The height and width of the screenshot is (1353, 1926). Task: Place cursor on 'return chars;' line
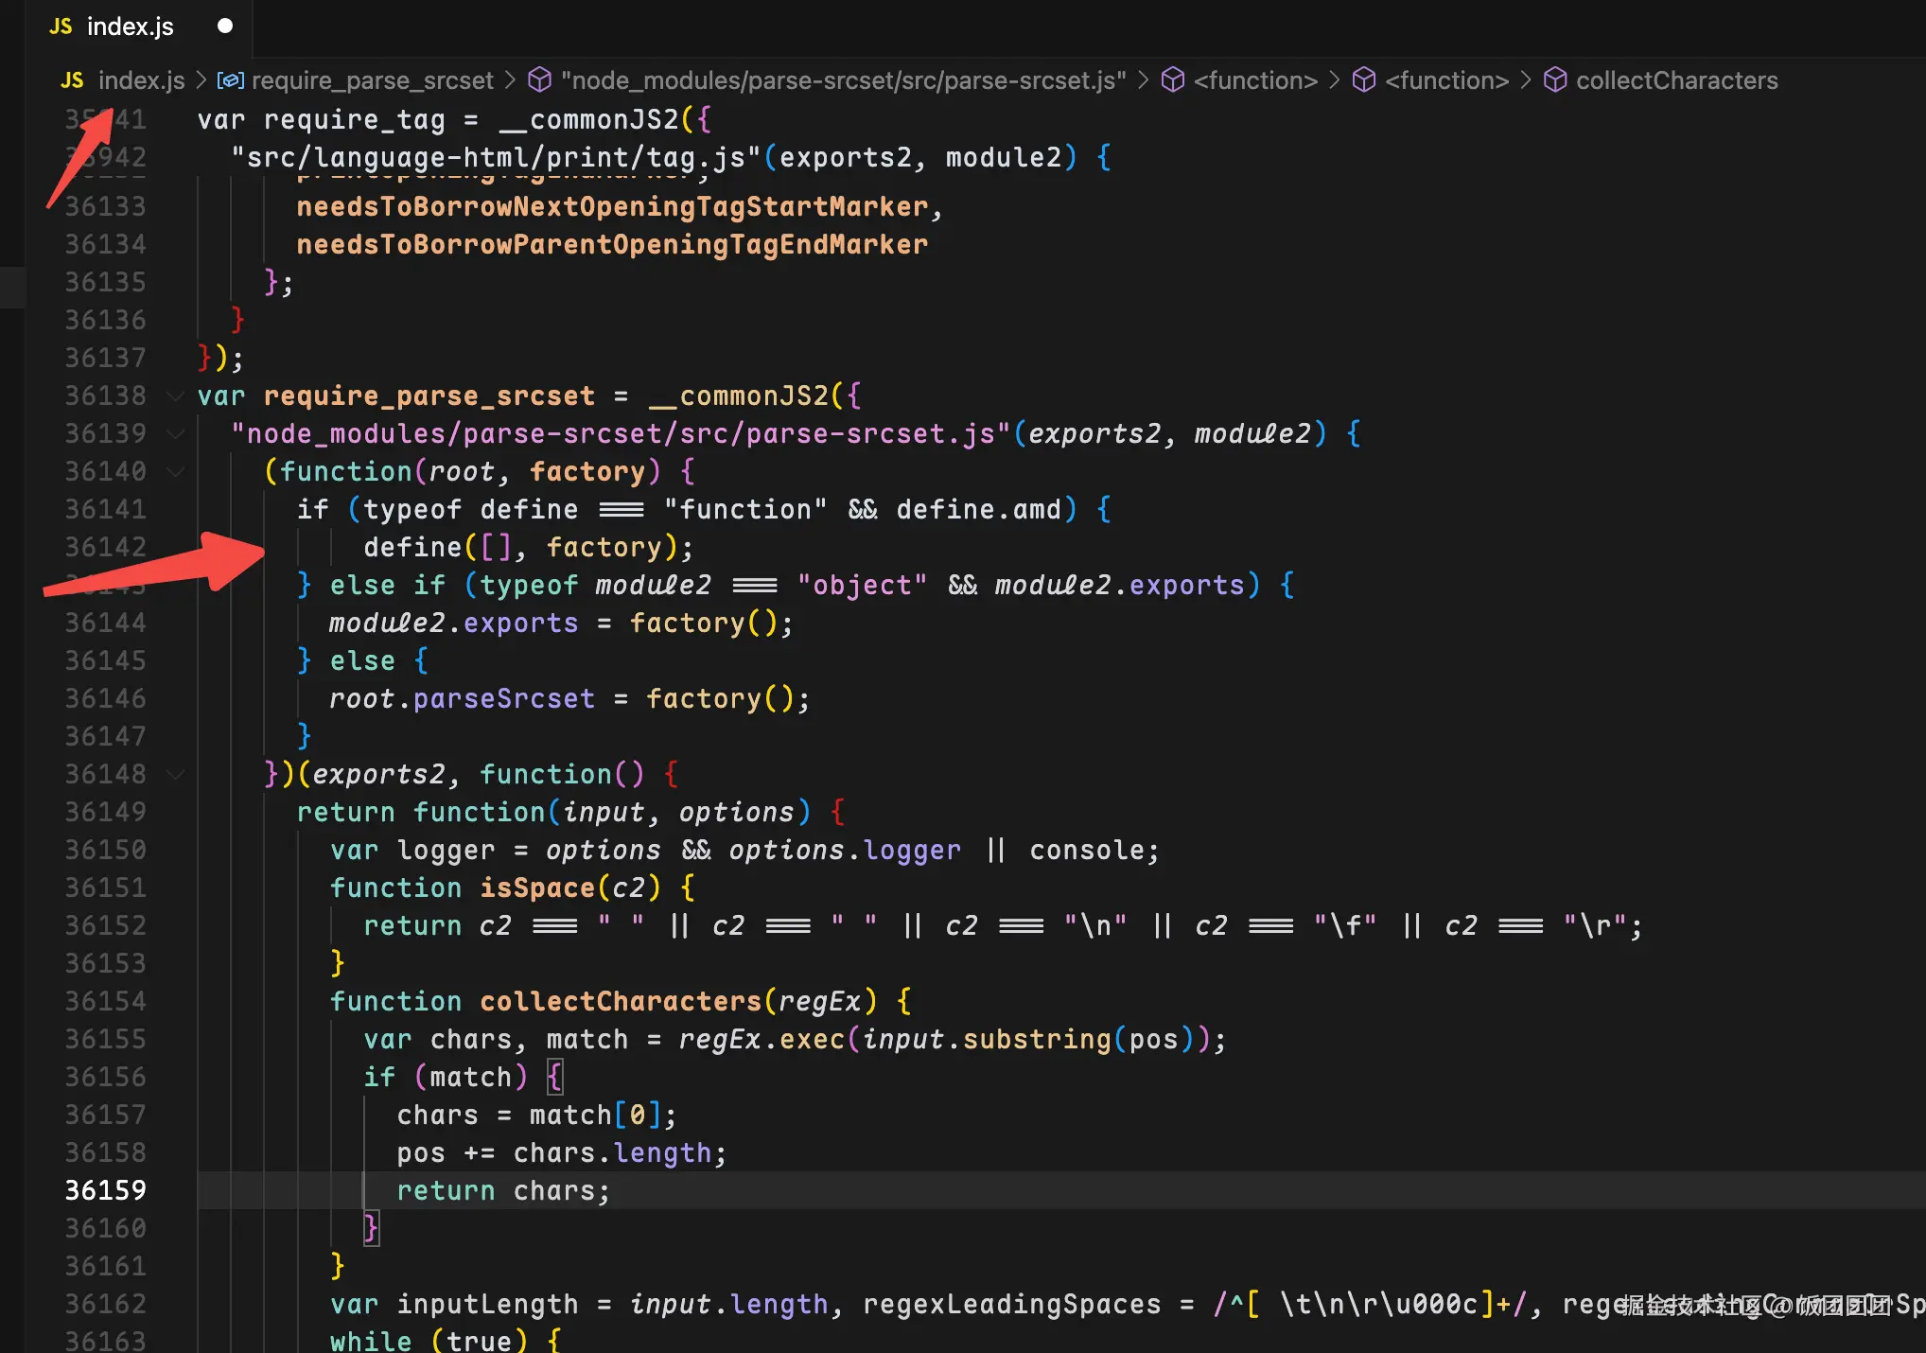click(503, 1190)
